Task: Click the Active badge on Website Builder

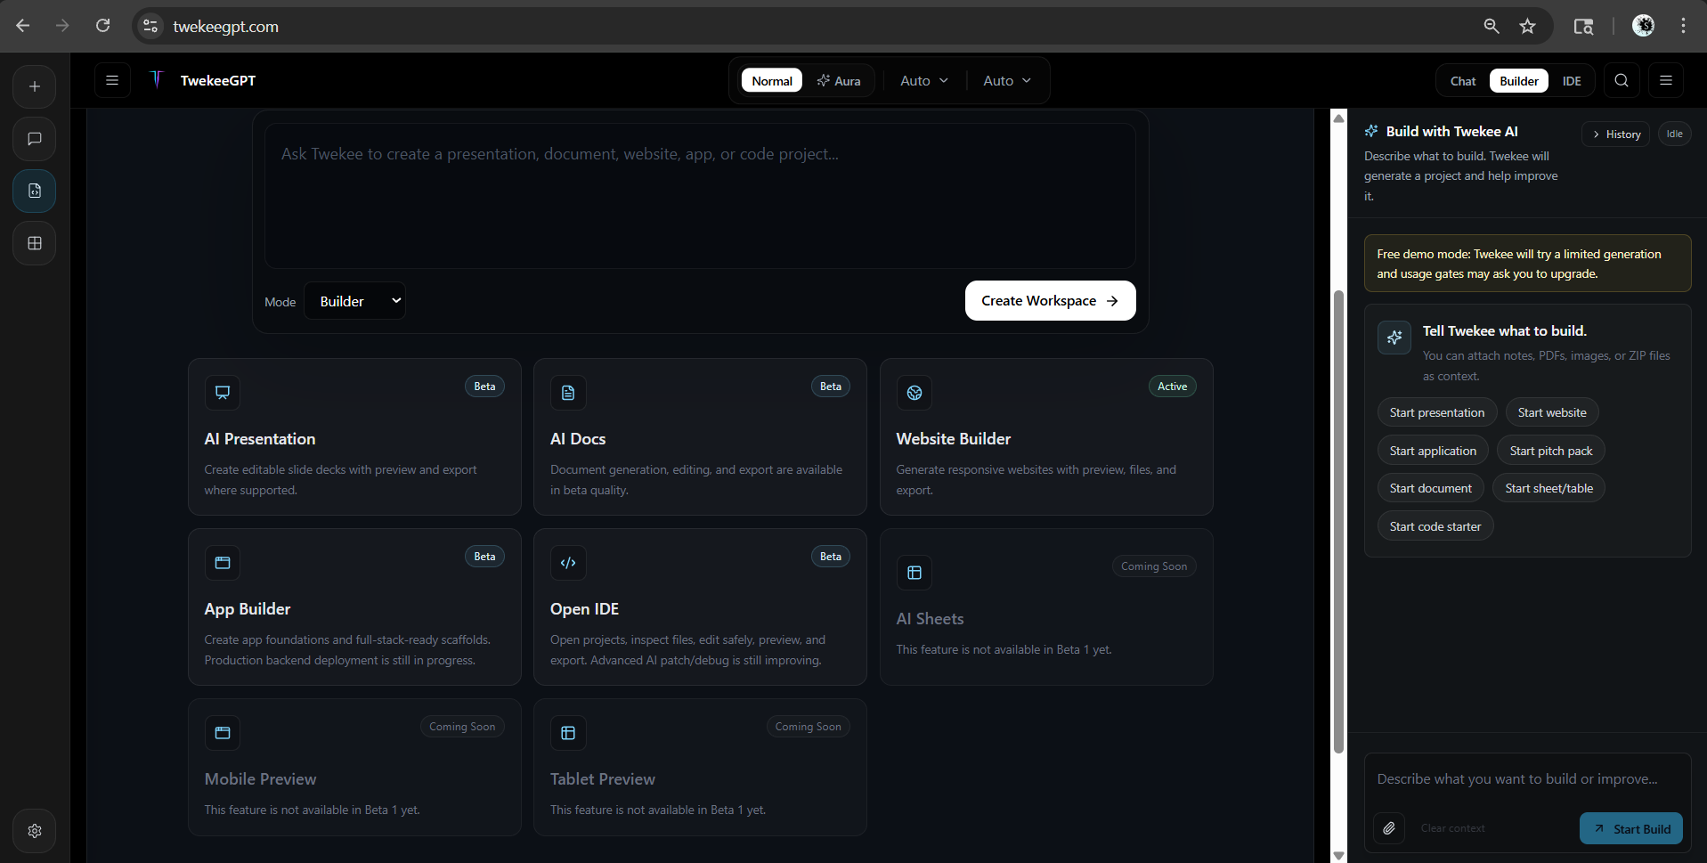Action: (1172, 387)
